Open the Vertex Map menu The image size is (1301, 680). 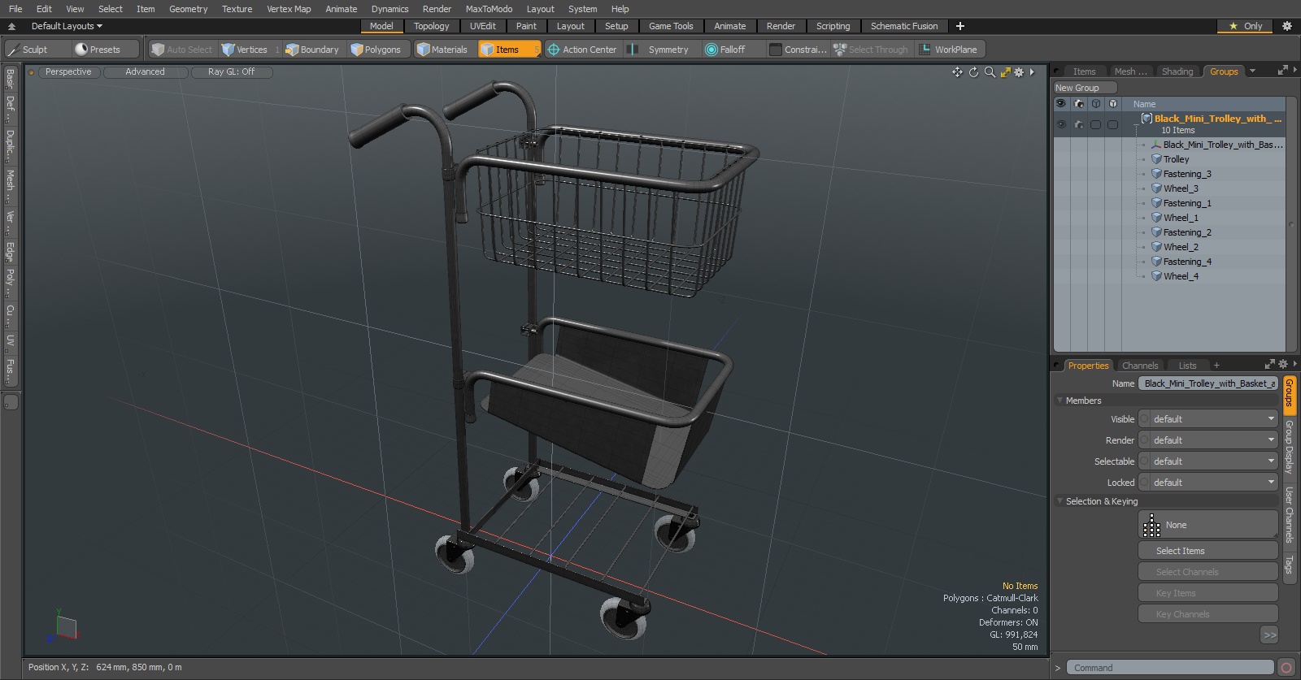click(x=289, y=9)
